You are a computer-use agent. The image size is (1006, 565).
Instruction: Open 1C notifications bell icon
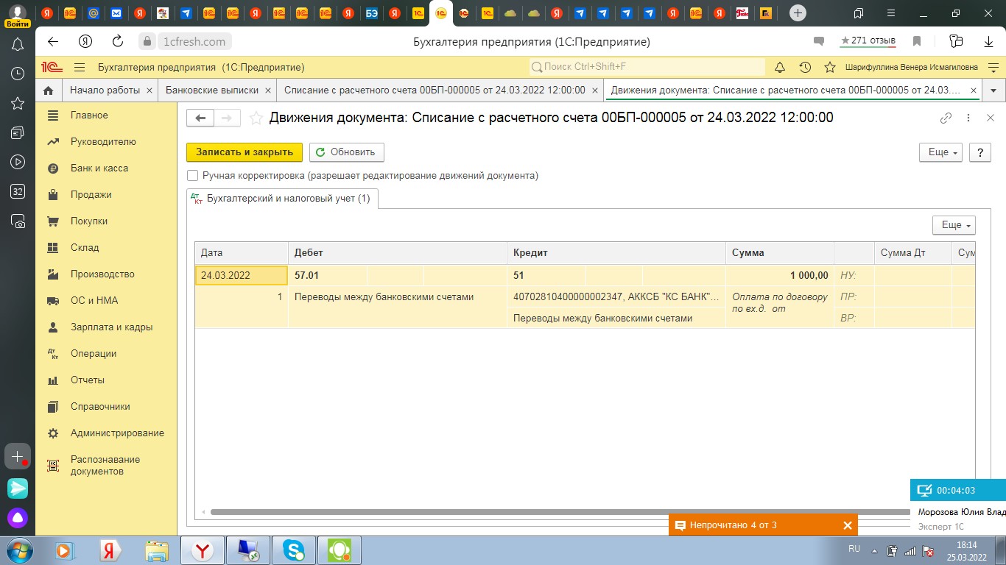click(x=780, y=67)
